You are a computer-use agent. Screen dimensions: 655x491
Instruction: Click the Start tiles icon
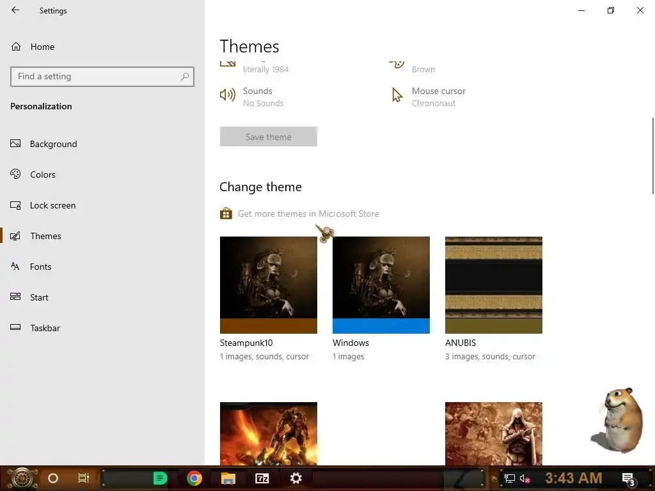[15, 297]
